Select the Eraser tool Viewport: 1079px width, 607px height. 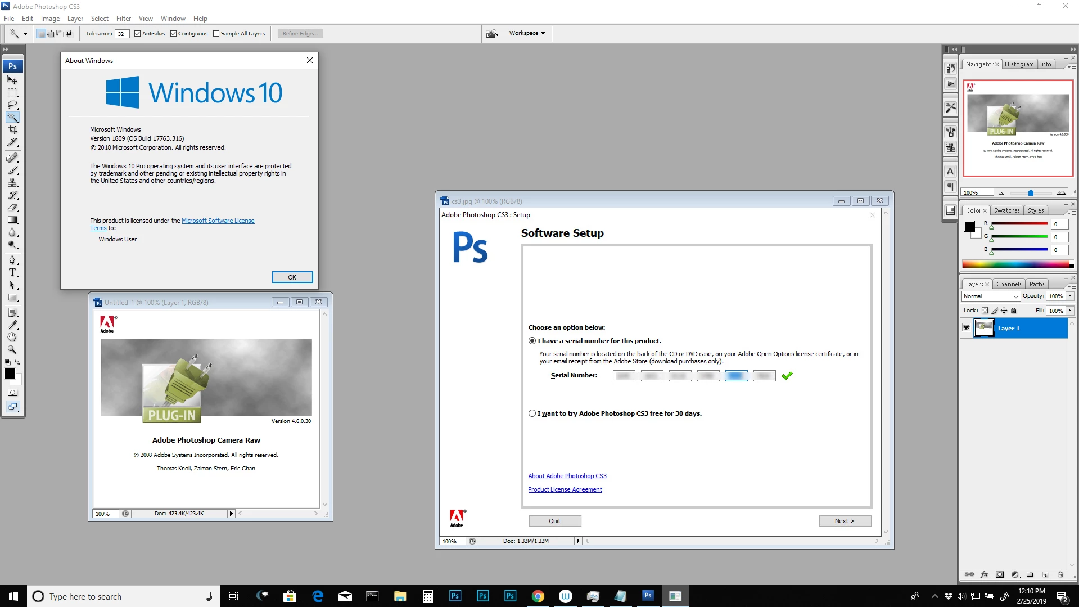click(x=12, y=208)
